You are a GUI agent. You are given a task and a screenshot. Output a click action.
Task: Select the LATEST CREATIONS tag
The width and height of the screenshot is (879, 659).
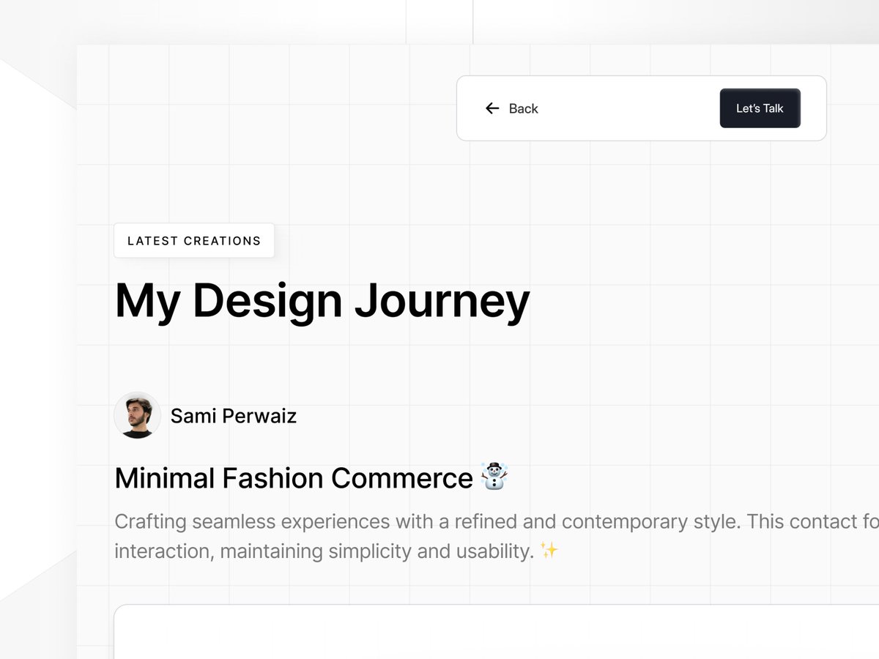[194, 240]
